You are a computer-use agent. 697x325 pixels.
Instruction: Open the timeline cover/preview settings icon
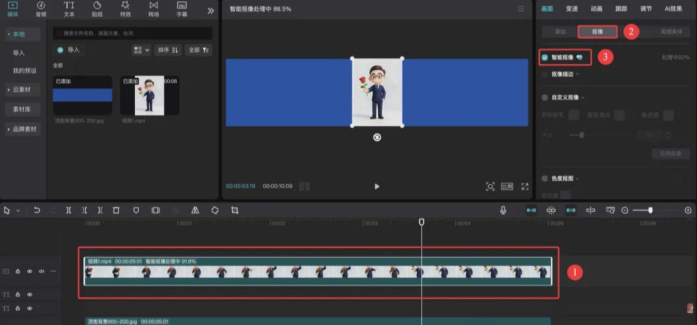point(611,210)
